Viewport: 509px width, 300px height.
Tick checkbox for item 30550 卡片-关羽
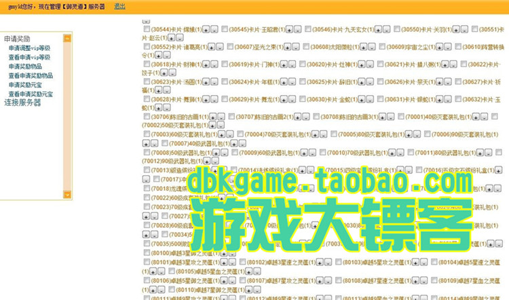tap(397, 29)
